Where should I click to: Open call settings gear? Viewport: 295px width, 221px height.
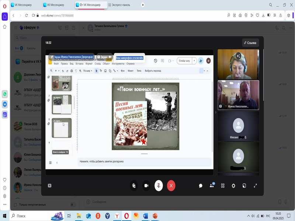pos(233,186)
